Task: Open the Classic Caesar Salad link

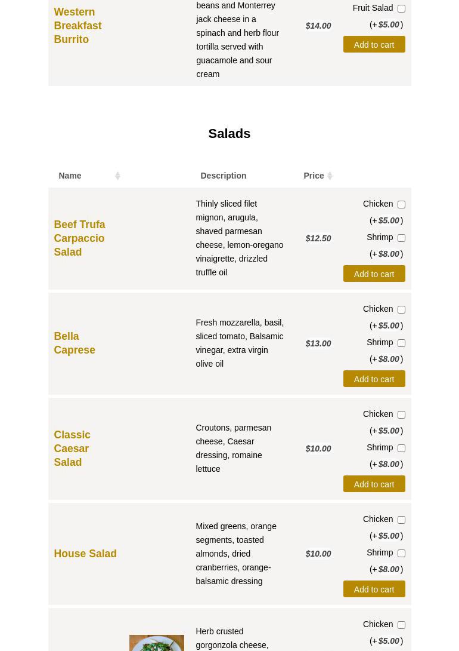Action: [x=72, y=449]
